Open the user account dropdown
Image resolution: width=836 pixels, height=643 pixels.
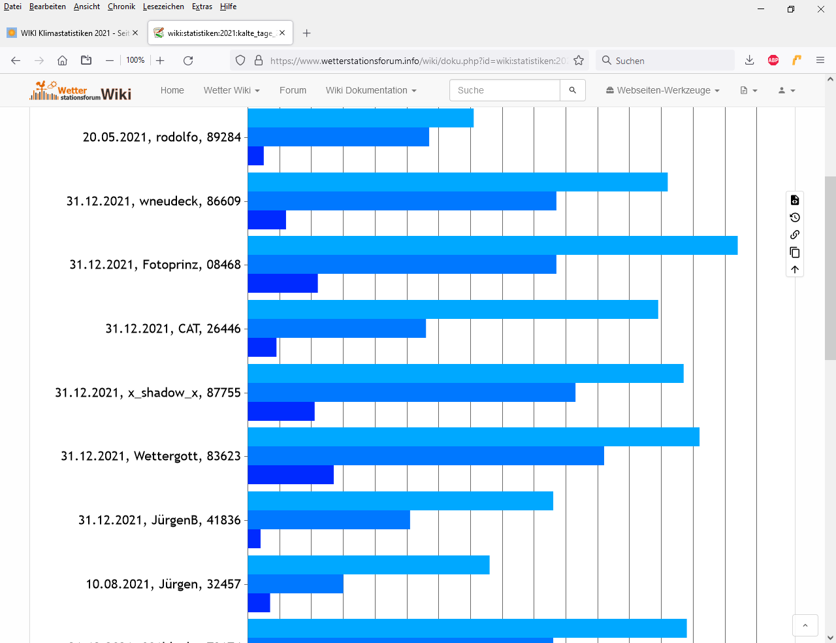[786, 90]
